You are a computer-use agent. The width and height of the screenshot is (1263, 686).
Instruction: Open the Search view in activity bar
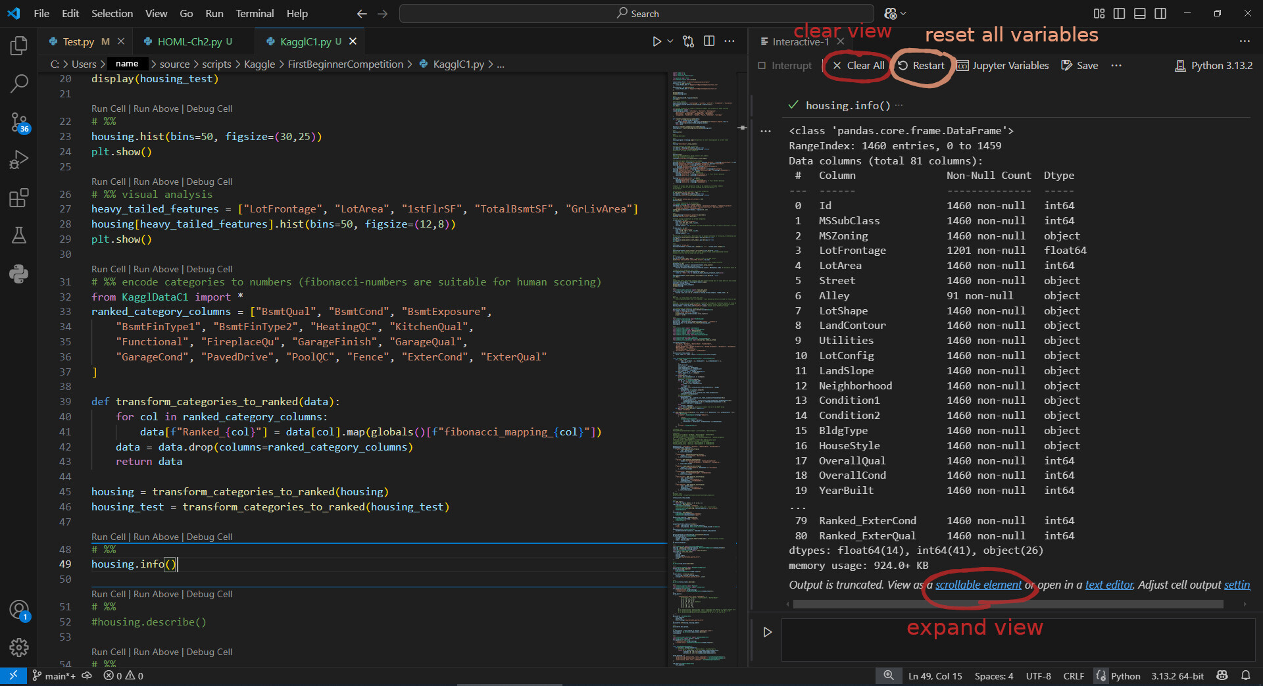19,84
